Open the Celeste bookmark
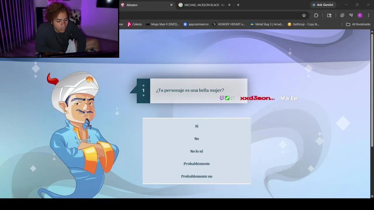This screenshot has height=210, width=374. (x=135, y=24)
